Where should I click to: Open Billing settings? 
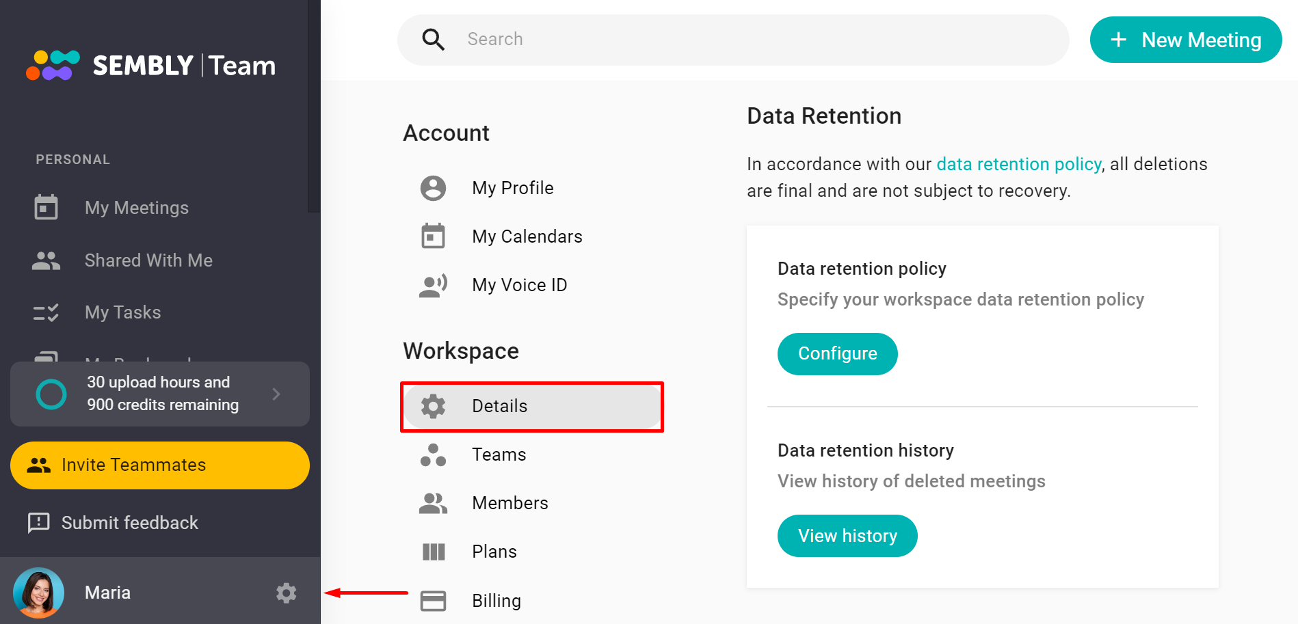(x=496, y=600)
